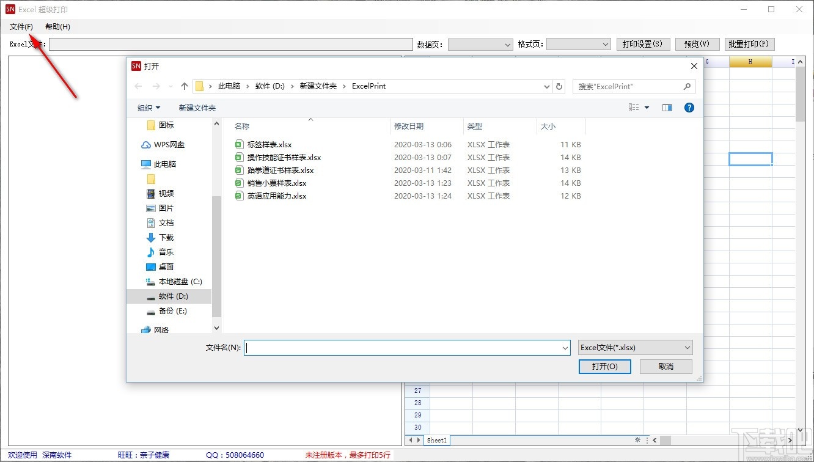
Task: Click the search magnifier in search box
Action: tap(687, 86)
